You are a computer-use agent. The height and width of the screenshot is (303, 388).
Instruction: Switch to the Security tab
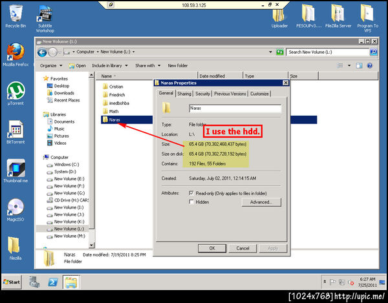202,94
